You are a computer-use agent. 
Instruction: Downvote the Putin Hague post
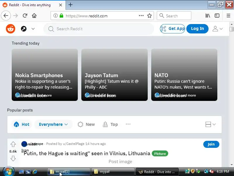coord(13,158)
